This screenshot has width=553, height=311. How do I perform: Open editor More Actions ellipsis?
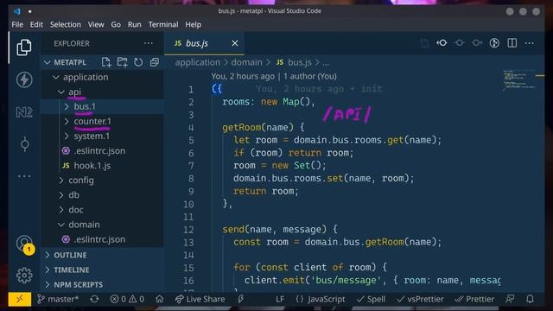point(530,43)
